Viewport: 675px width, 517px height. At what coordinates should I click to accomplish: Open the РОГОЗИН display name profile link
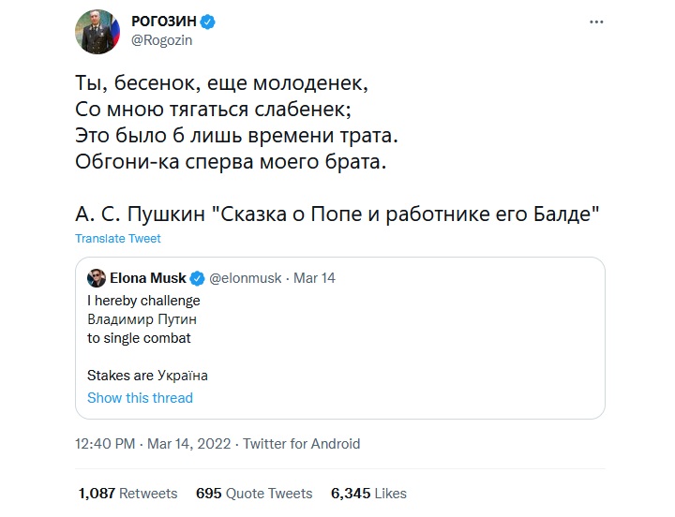164,22
